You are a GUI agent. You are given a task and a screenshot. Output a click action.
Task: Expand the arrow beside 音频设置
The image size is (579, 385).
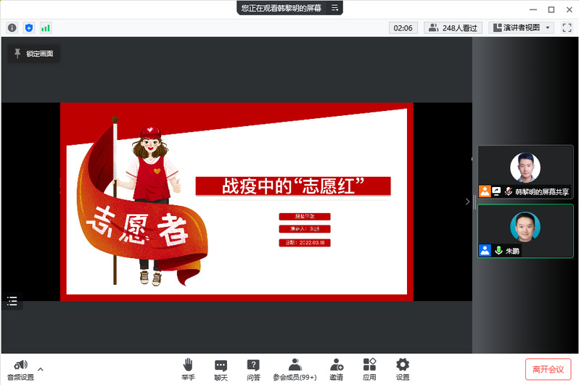point(41,369)
